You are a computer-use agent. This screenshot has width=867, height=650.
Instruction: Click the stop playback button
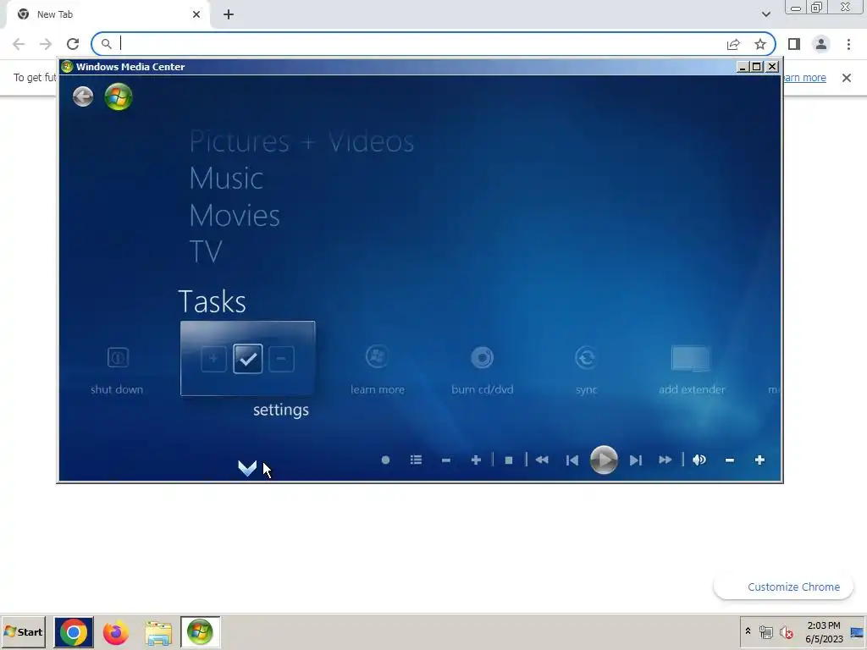[x=509, y=460]
